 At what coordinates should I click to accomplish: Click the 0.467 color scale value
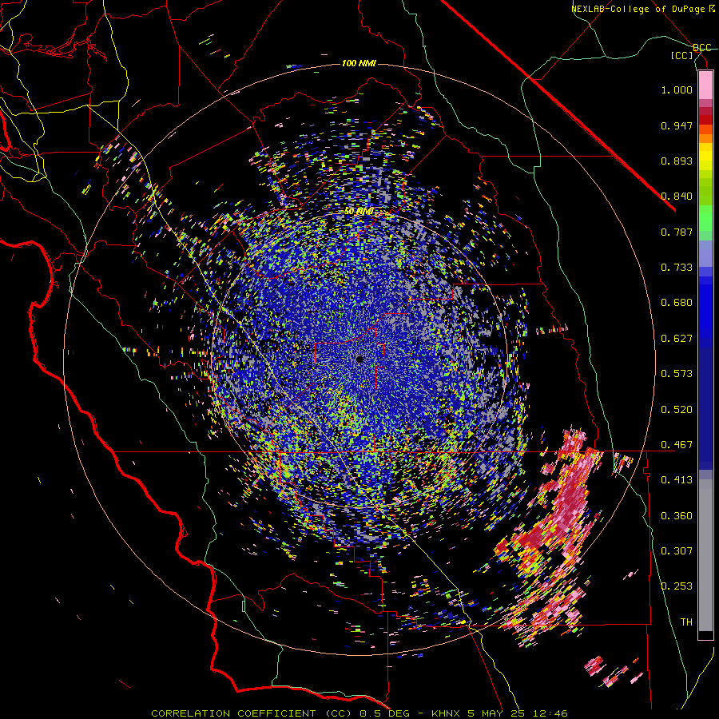677,445
